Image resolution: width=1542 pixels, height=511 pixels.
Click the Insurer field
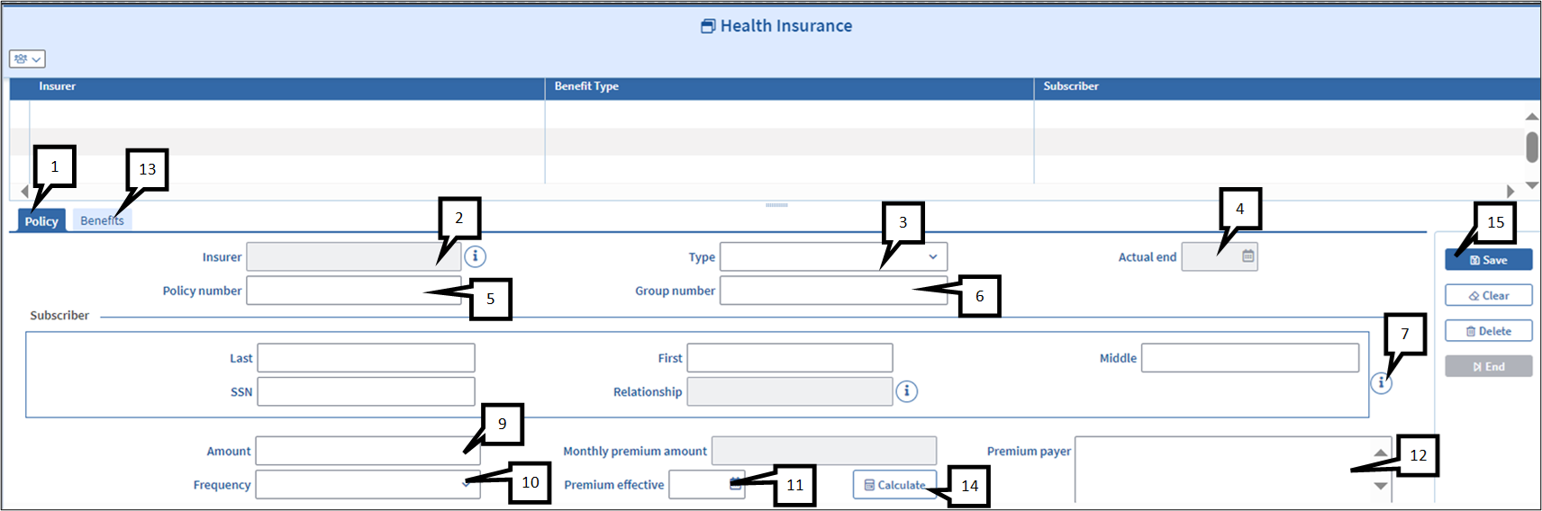(354, 256)
